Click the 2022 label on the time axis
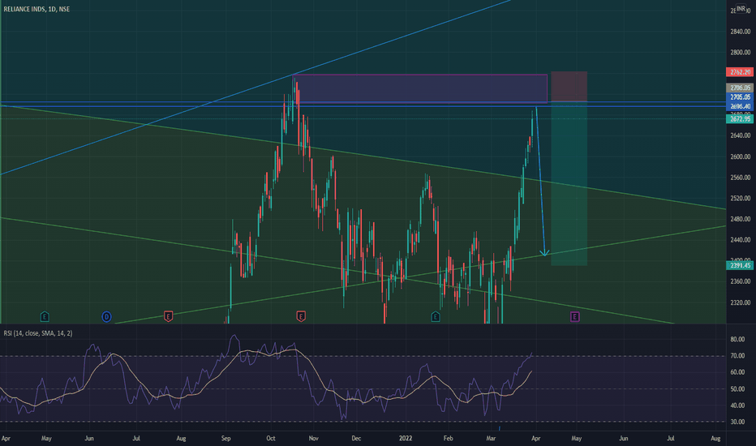756x446 pixels. click(406, 439)
